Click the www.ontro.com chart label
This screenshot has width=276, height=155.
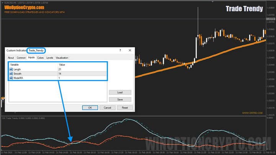pyautogui.click(x=252, y=113)
